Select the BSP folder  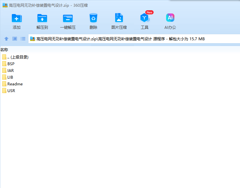(8, 64)
